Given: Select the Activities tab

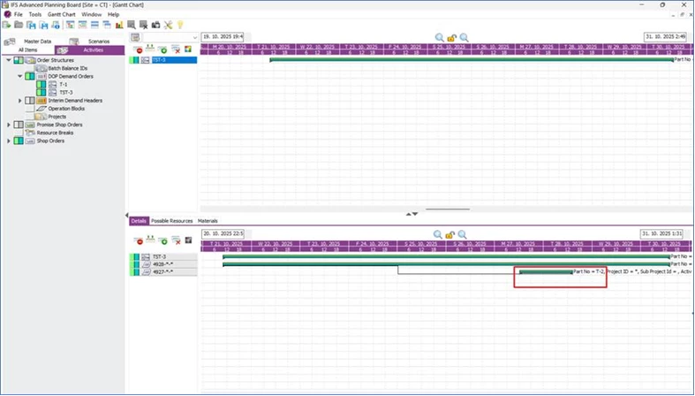Looking at the screenshot, I should pos(89,50).
